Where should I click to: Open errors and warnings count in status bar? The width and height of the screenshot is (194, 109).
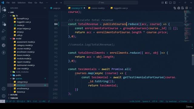click(21, 101)
